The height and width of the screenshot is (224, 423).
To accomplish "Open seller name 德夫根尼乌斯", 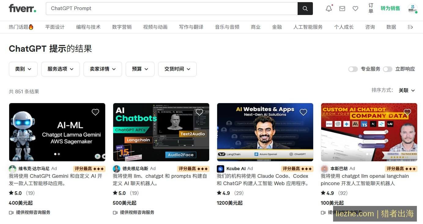I will [x=135, y=169].
